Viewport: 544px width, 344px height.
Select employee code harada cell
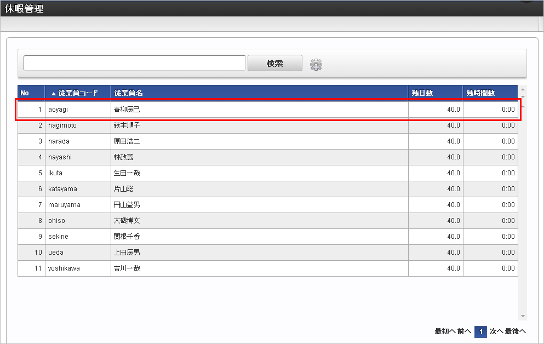click(78, 141)
